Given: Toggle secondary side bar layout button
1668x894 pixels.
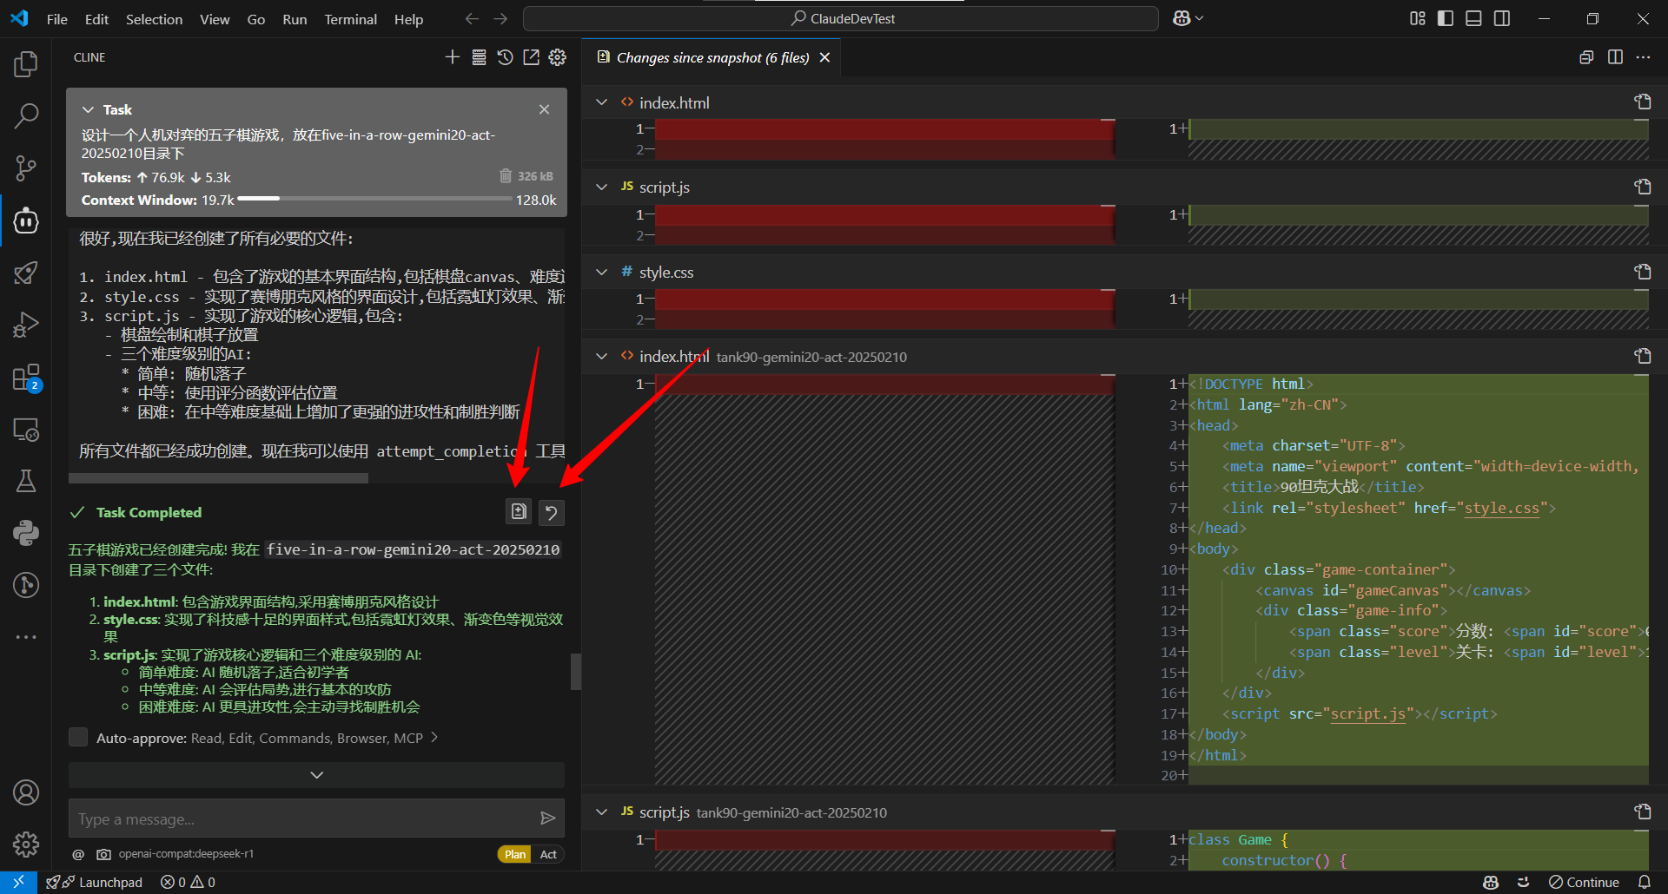Looking at the screenshot, I should point(1502,18).
